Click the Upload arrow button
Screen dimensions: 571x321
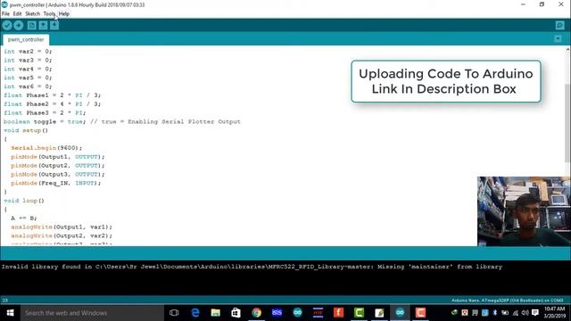(18, 25)
